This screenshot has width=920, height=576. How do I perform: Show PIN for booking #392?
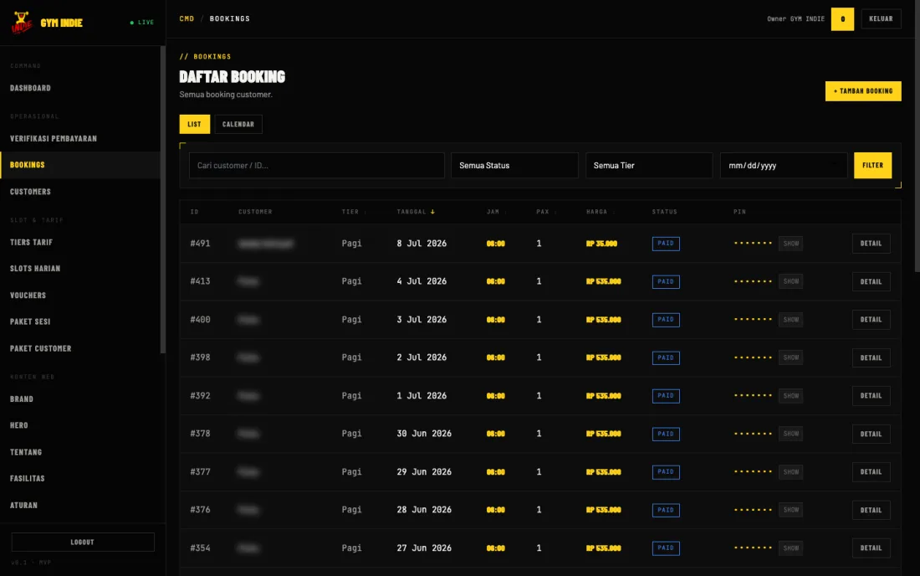[790, 396]
